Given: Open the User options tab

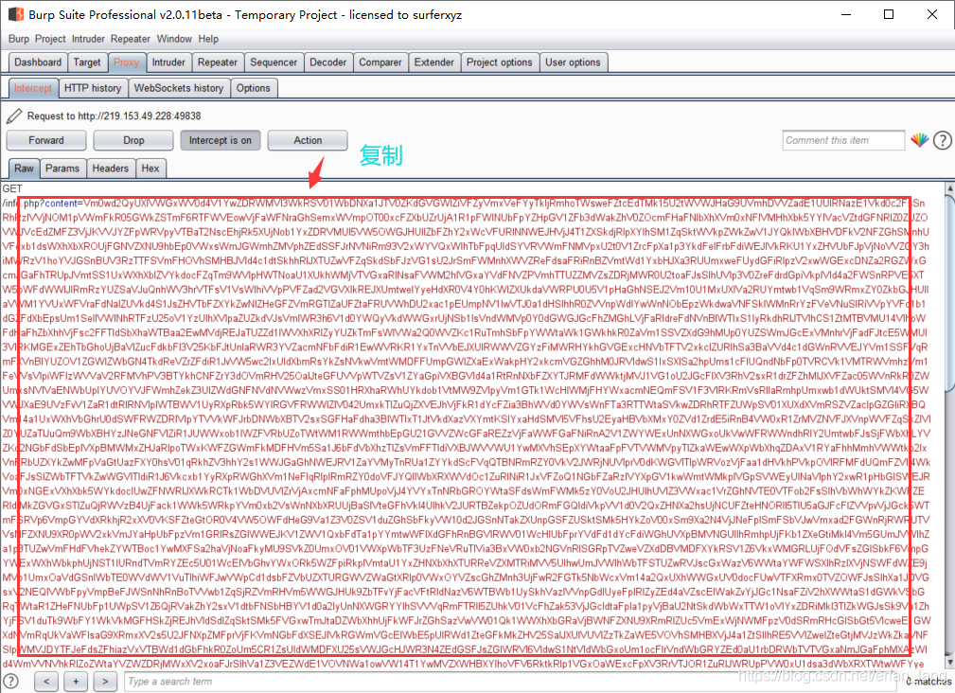Looking at the screenshot, I should pyautogui.click(x=573, y=62).
